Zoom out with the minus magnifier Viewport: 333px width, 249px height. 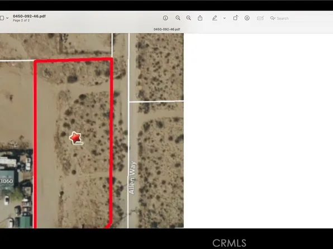click(178, 18)
